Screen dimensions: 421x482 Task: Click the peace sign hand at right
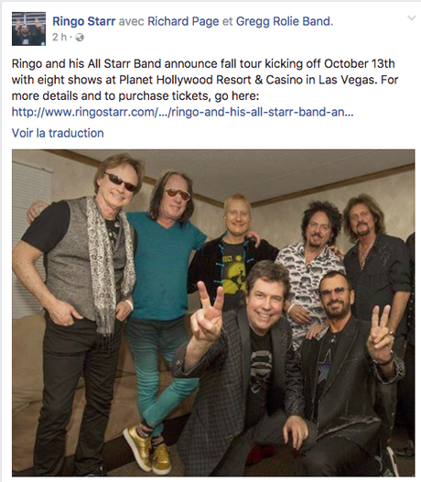pyautogui.click(x=380, y=335)
